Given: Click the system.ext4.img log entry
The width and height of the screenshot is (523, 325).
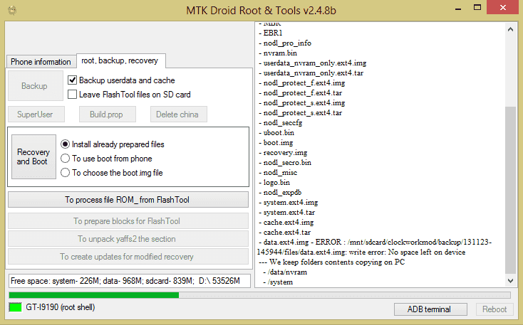Looking at the screenshot, I should (288, 203).
